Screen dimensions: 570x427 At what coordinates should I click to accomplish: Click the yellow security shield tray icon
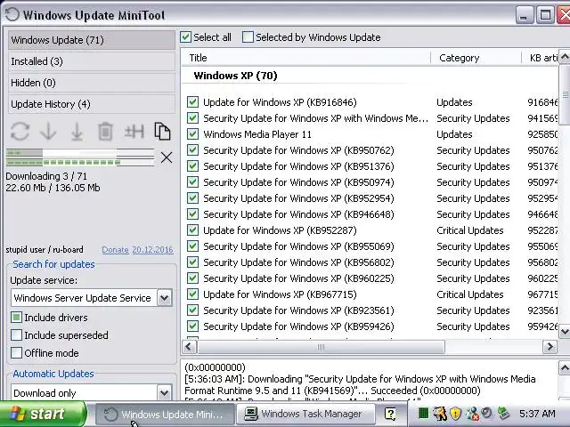tap(455, 413)
